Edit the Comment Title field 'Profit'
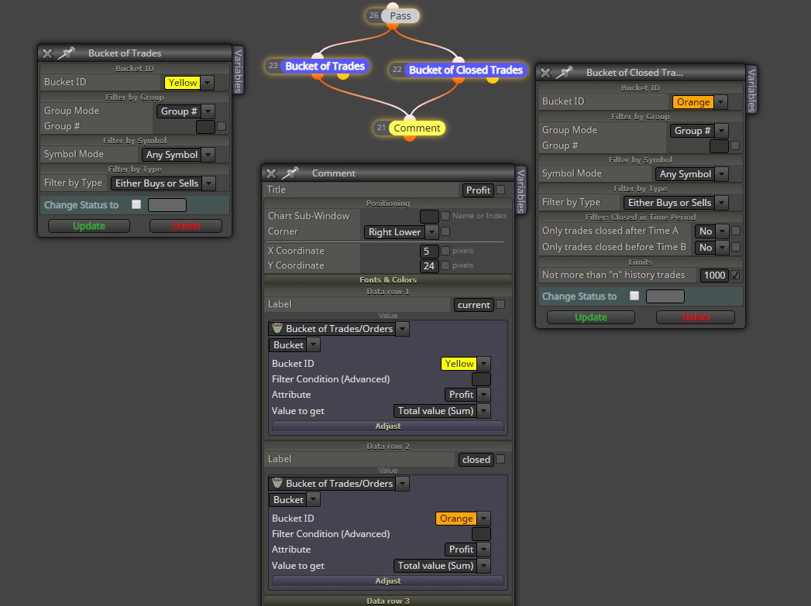811x606 pixels. tap(478, 190)
